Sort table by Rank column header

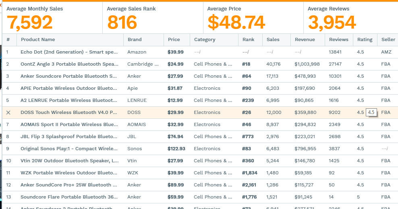pyautogui.click(x=248, y=39)
